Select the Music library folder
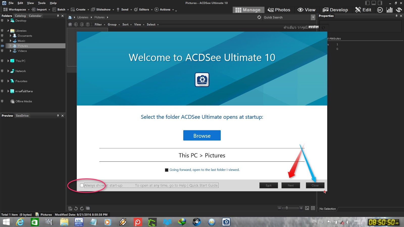This screenshot has height=227, width=404. pos(21,41)
